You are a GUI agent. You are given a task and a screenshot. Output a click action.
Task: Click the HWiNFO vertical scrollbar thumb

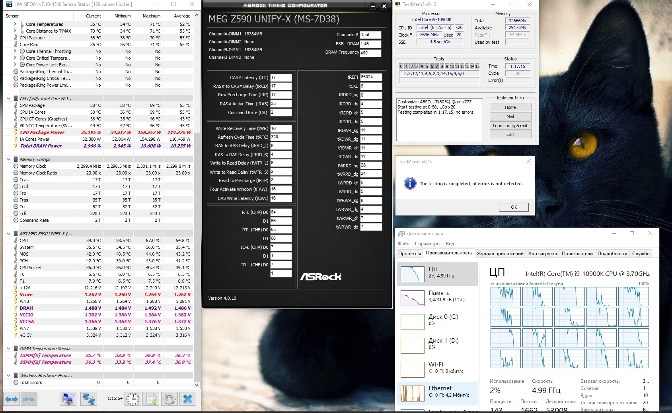[196, 256]
